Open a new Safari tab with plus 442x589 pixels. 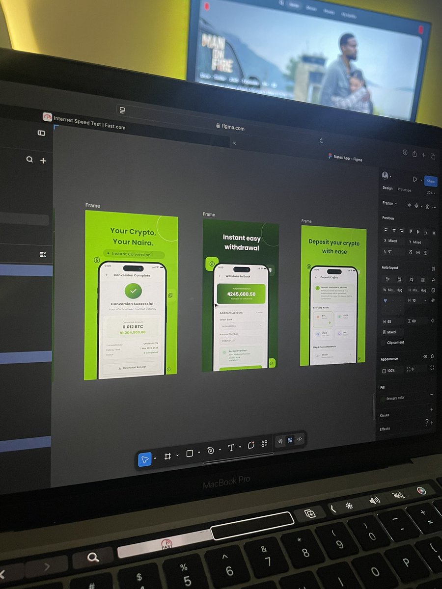[x=424, y=155]
